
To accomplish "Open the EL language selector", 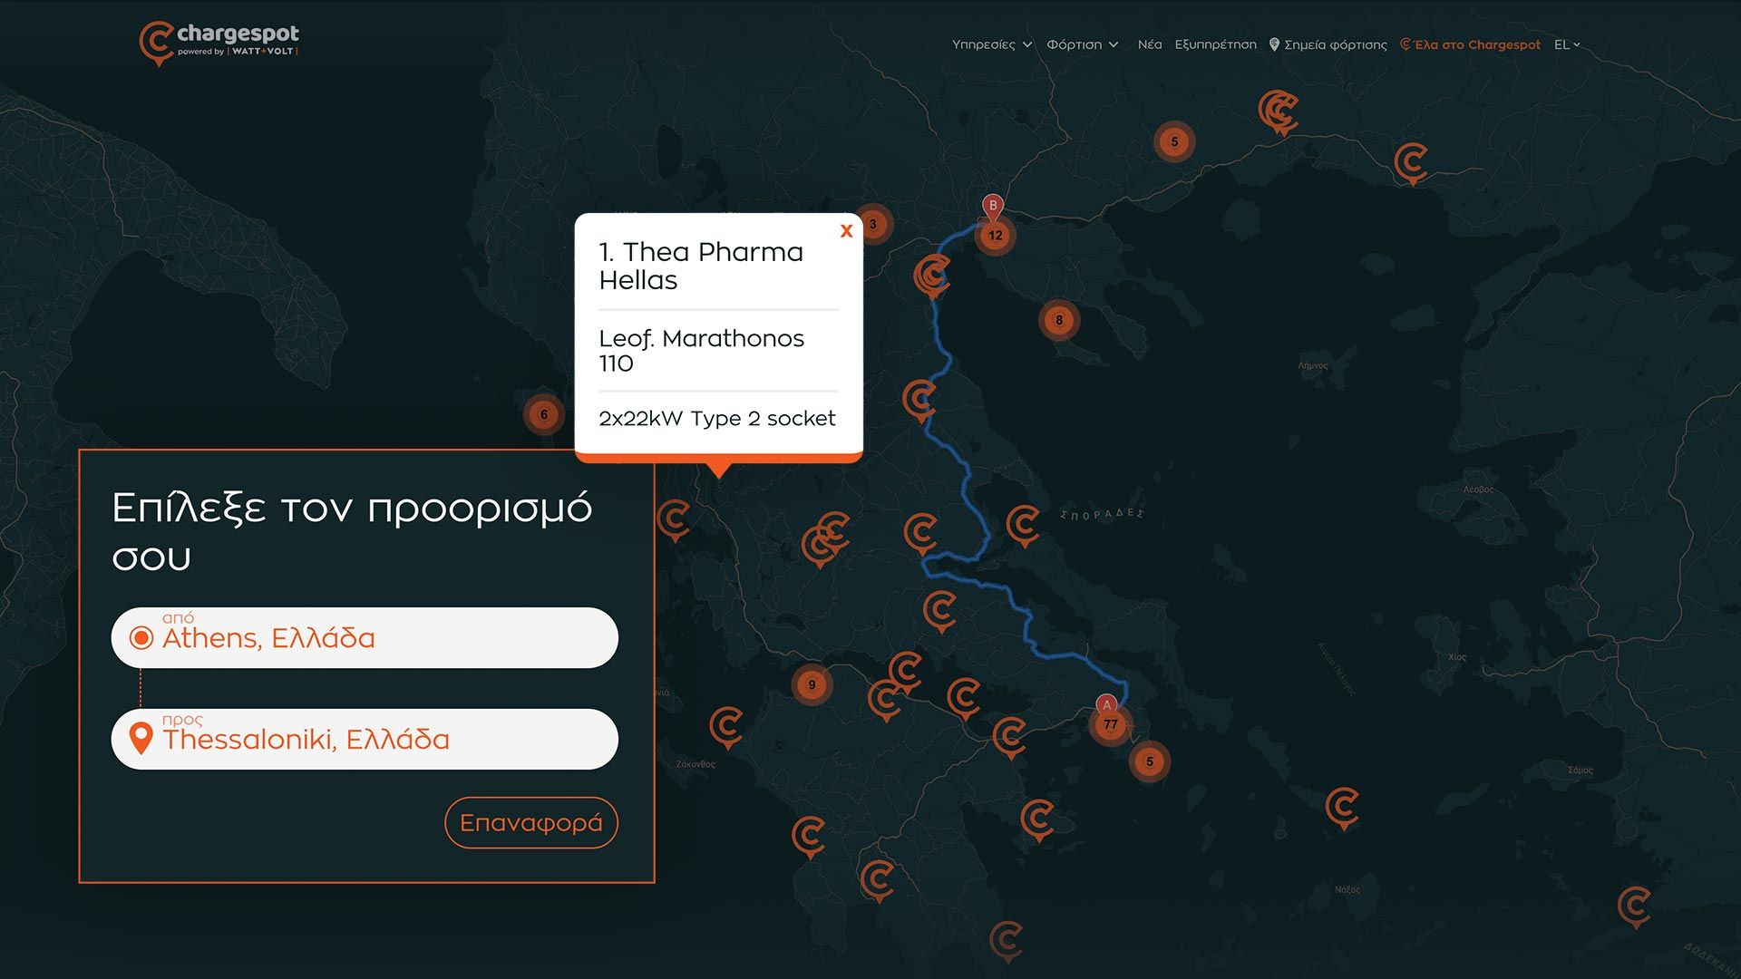I will [x=1567, y=44].
